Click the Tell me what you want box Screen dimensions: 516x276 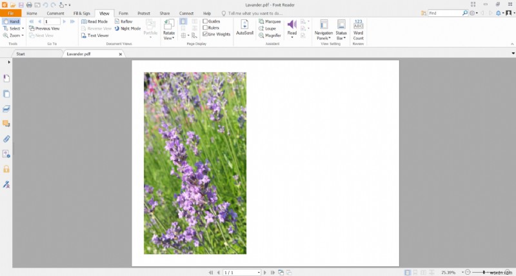click(252, 14)
